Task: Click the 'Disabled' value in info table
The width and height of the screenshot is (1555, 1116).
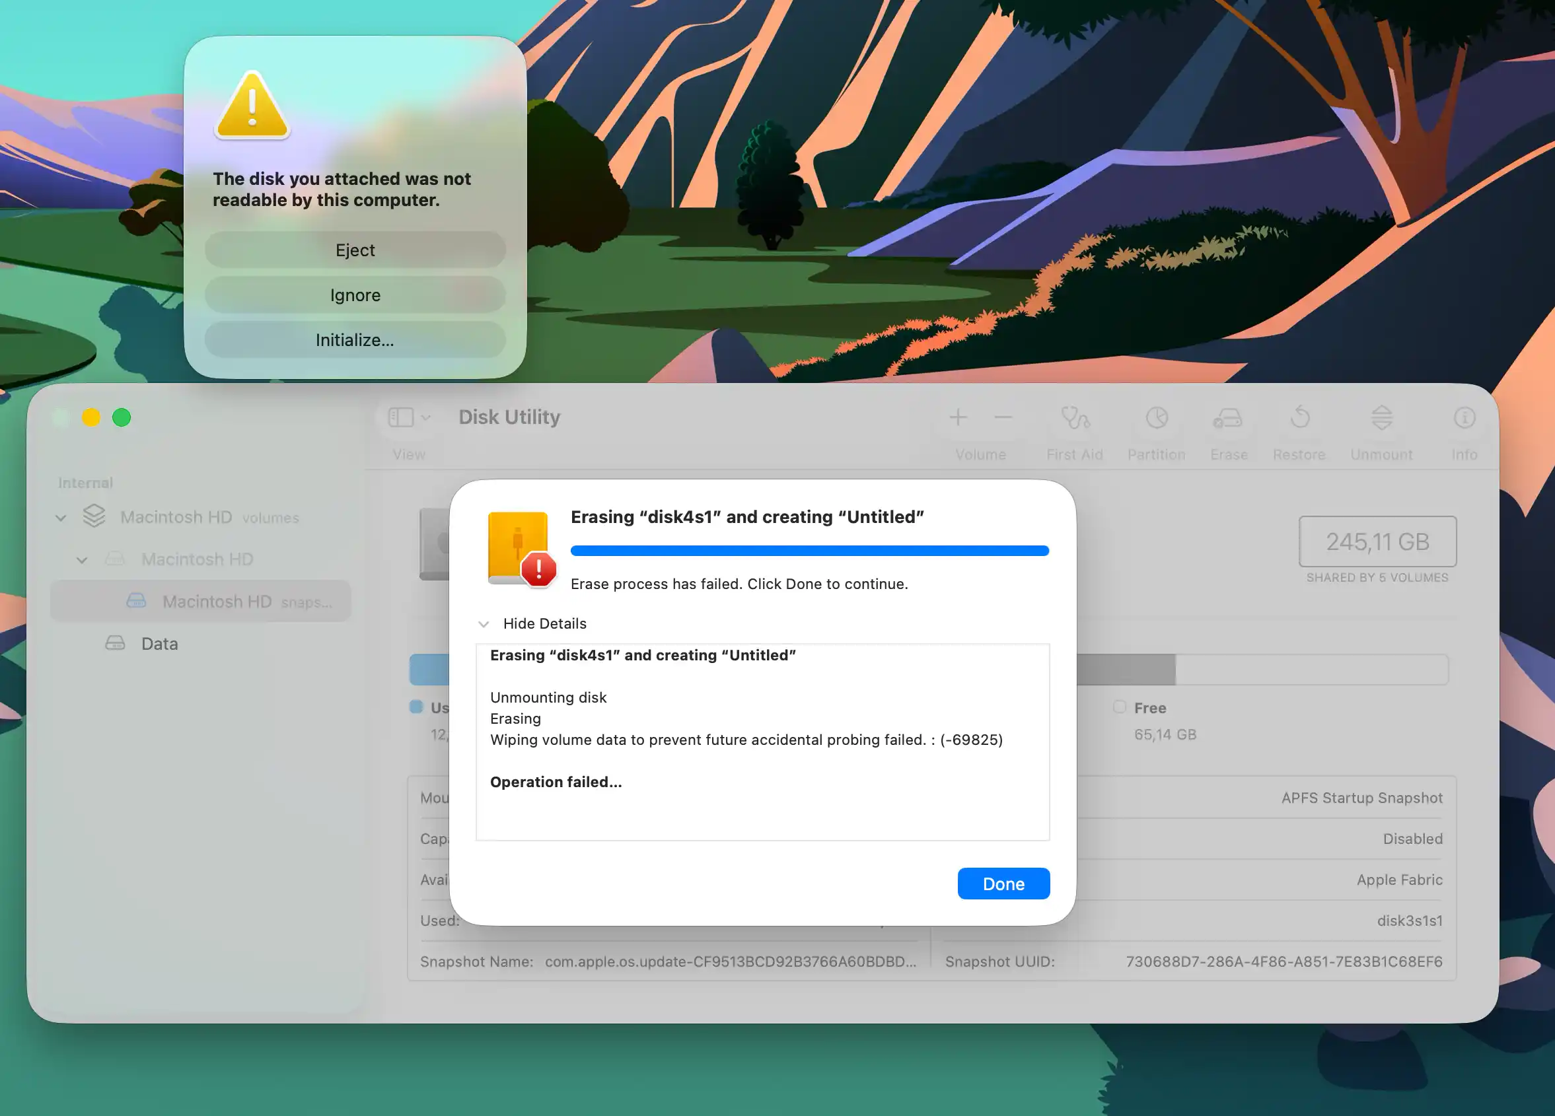Action: 1412,839
